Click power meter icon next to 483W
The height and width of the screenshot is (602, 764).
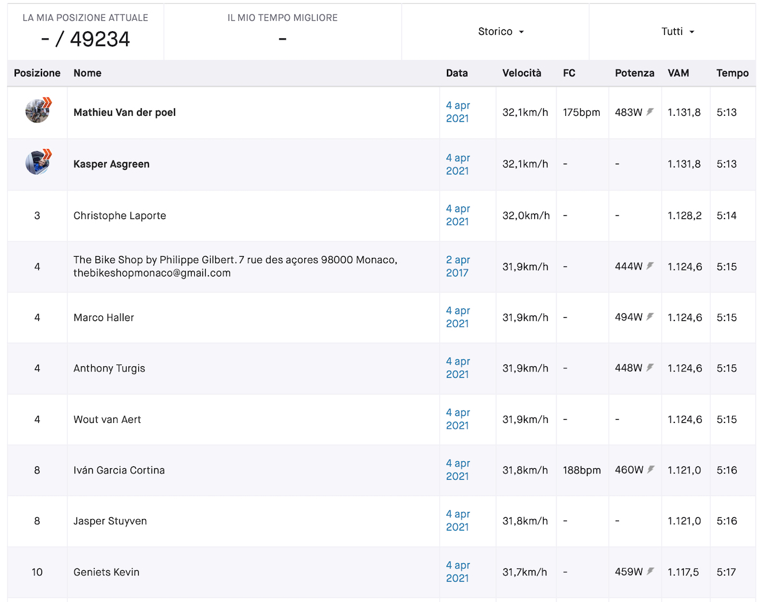650,112
